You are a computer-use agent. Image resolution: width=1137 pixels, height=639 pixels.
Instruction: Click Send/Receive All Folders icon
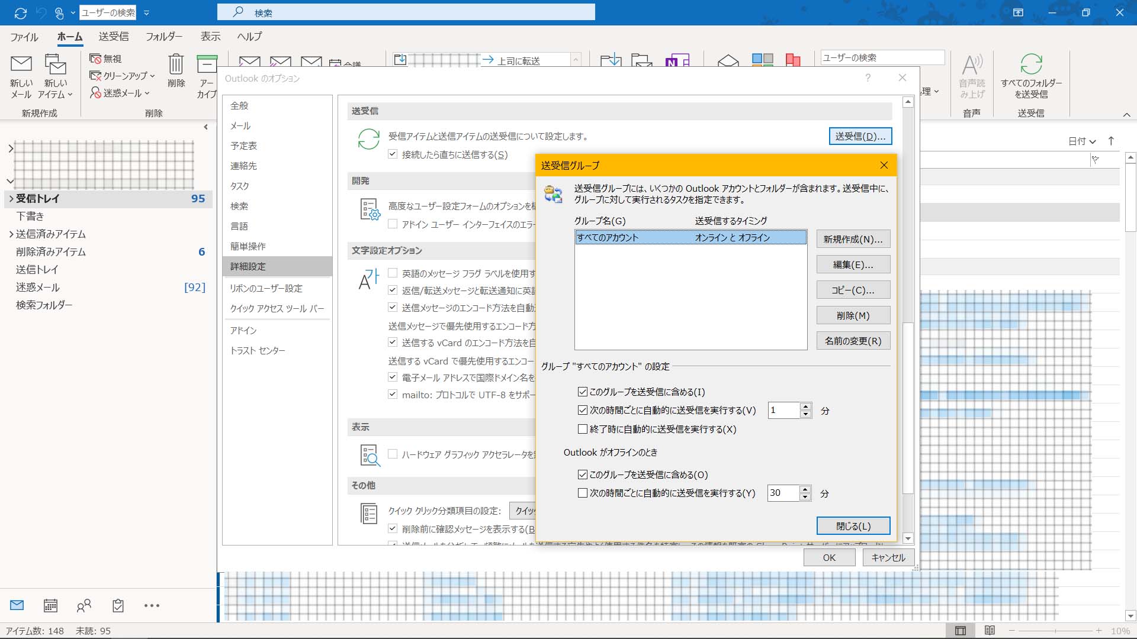click(x=1031, y=64)
